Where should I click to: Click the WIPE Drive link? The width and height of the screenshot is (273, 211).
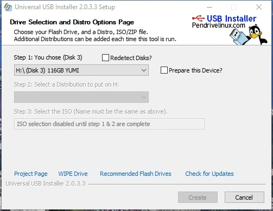click(73, 174)
